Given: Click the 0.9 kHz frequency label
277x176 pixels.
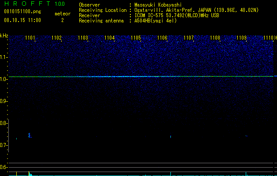Looking at the screenshot, I should pyautogui.click(x=3, y=101).
